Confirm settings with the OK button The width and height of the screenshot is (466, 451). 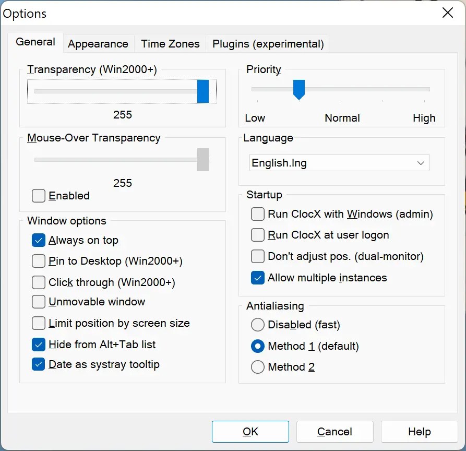(250, 432)
